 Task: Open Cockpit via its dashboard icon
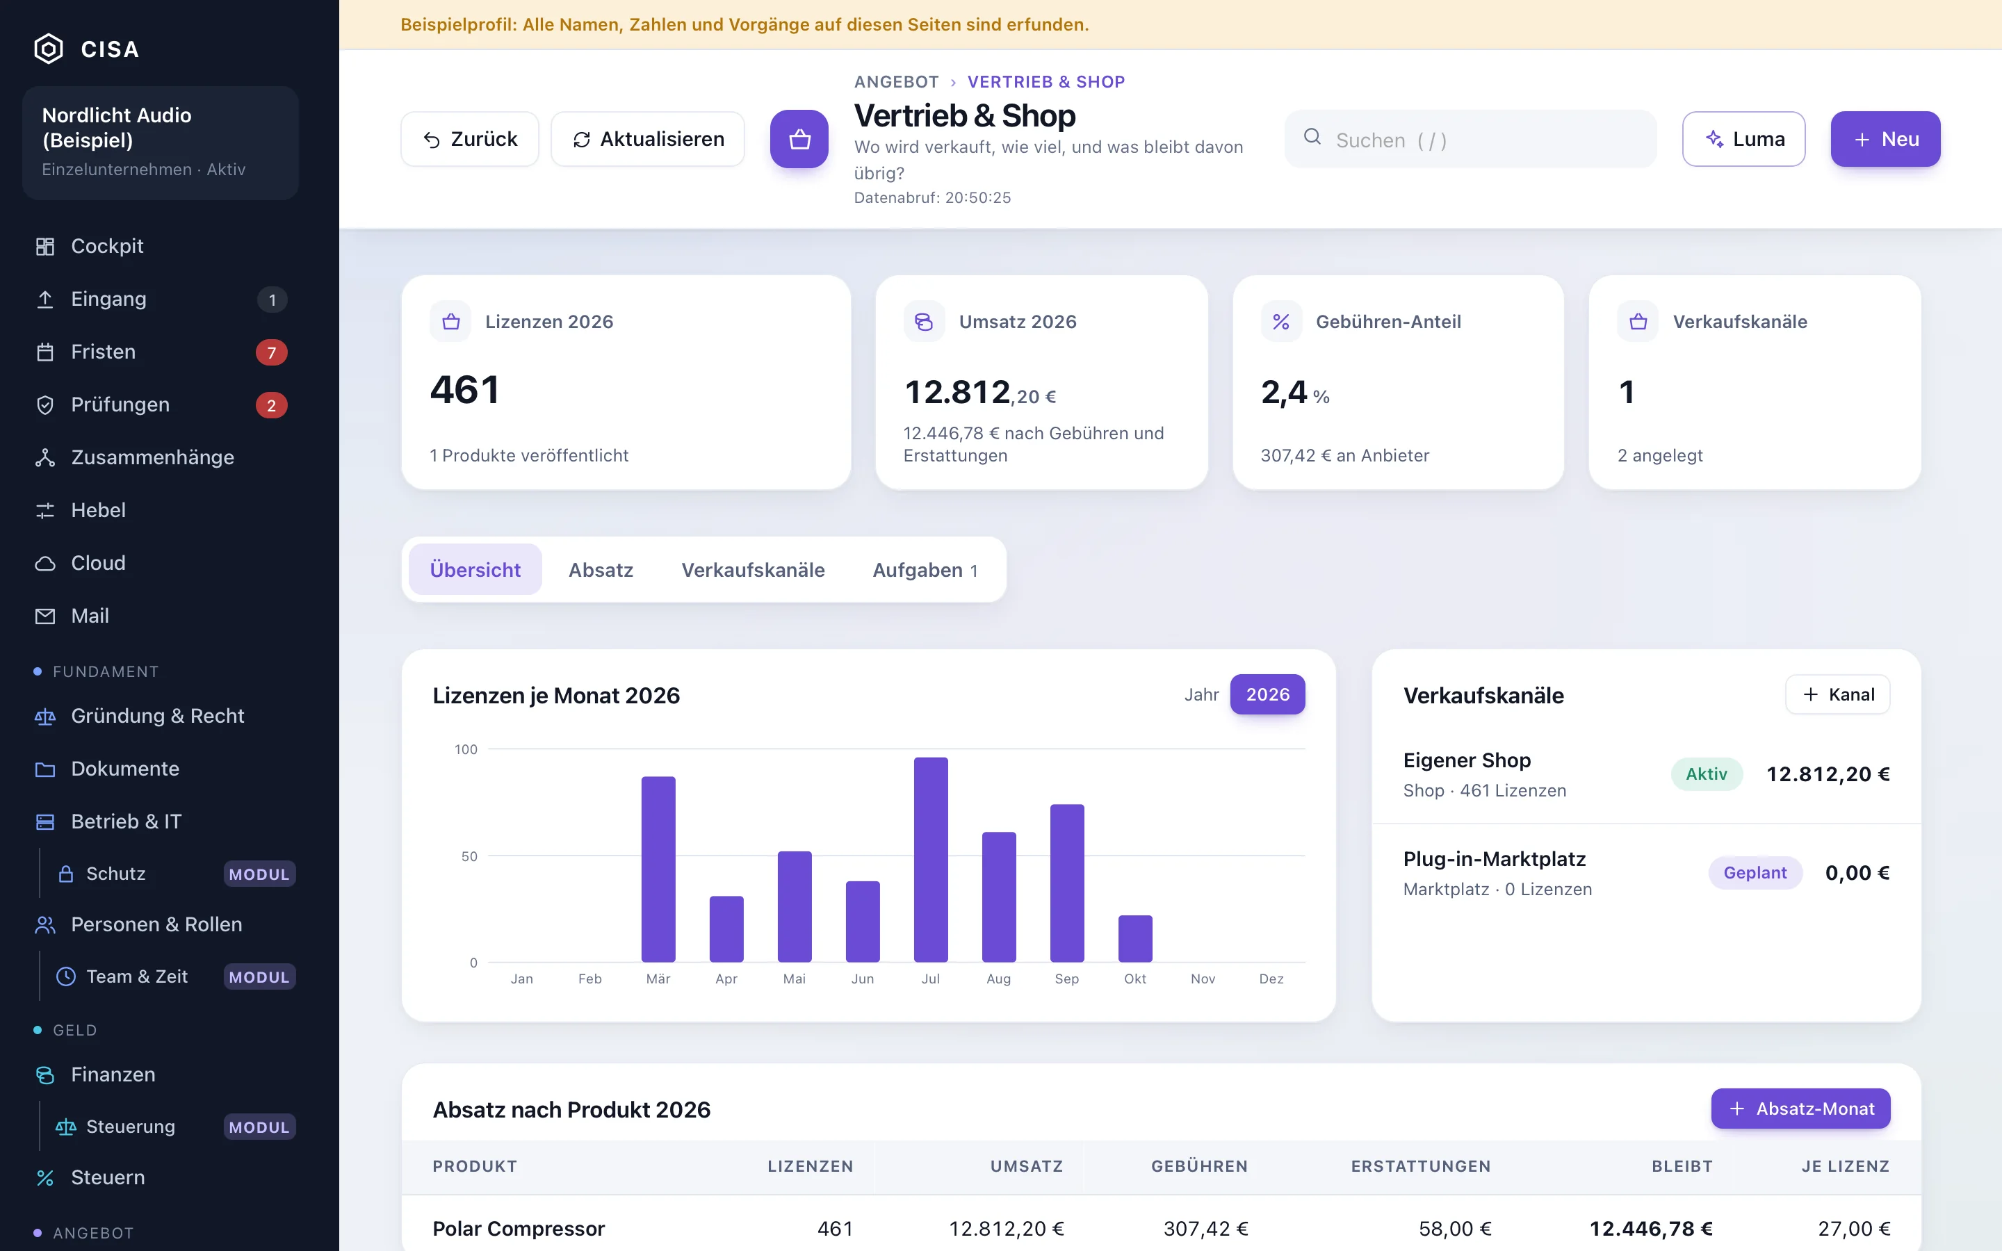coord(44,247)
